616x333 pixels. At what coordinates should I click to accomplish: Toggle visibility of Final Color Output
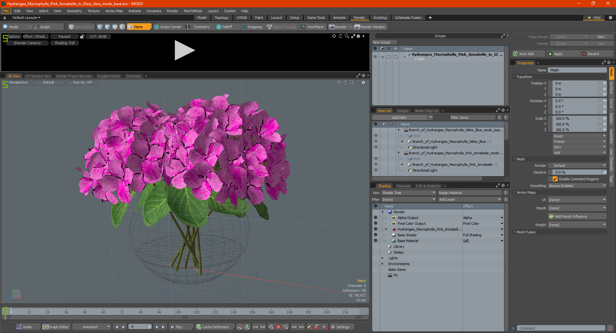tap(375, 223)
